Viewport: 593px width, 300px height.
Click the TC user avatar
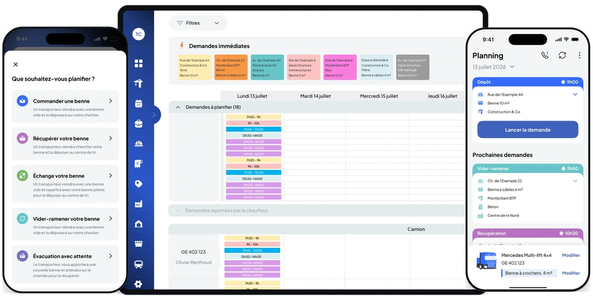tap(139, 34)
